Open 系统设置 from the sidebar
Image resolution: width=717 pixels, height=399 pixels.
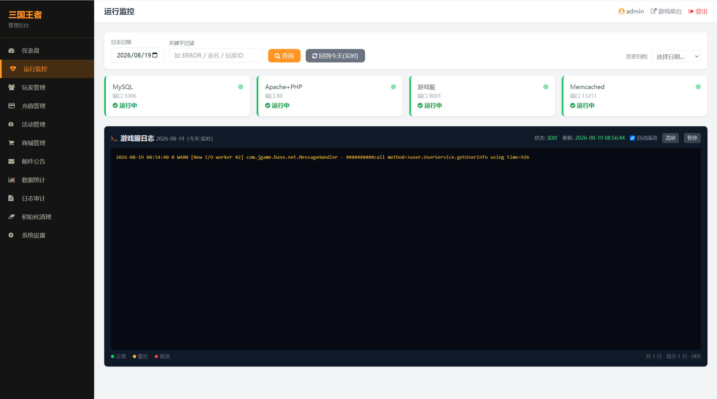47,235
